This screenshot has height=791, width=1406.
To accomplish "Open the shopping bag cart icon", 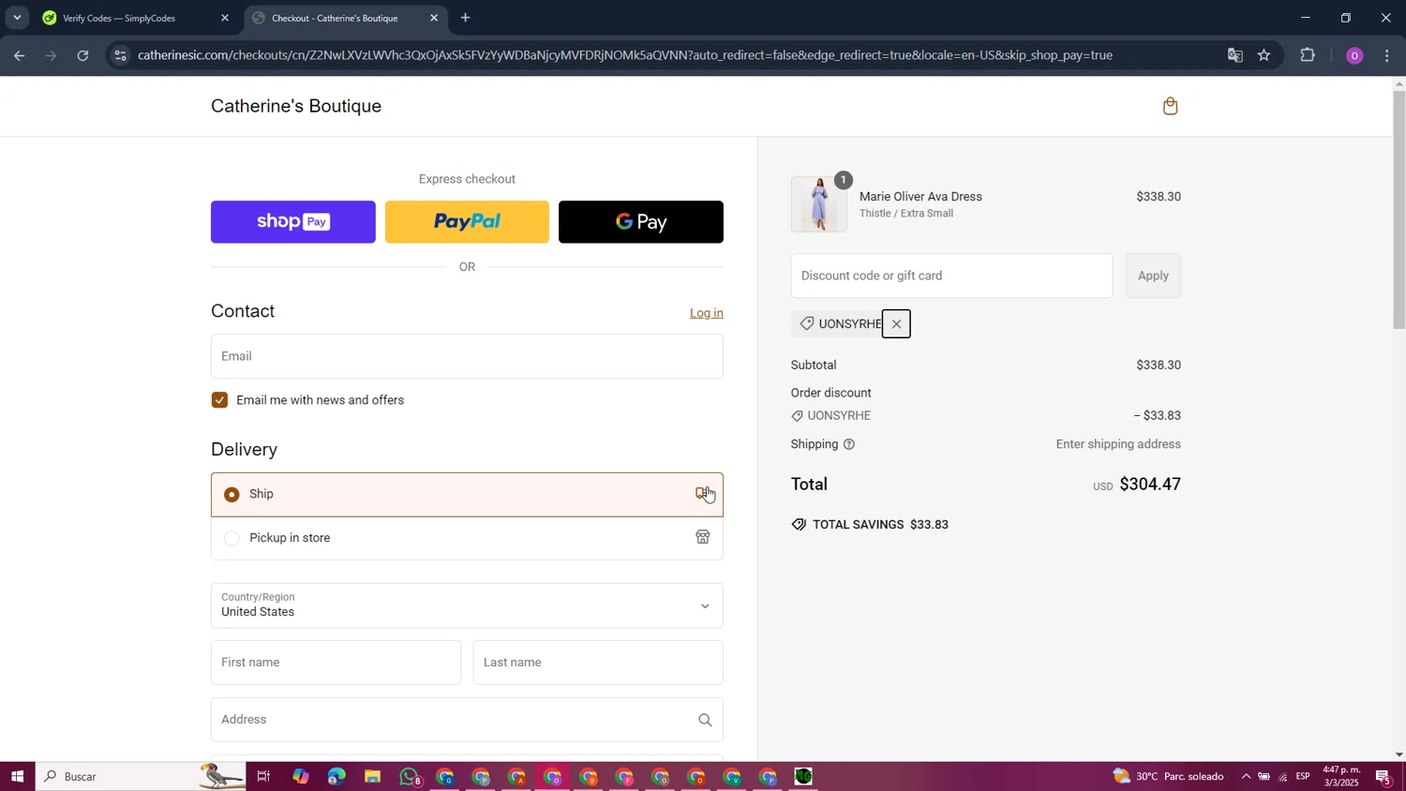I will point(1170,106).
